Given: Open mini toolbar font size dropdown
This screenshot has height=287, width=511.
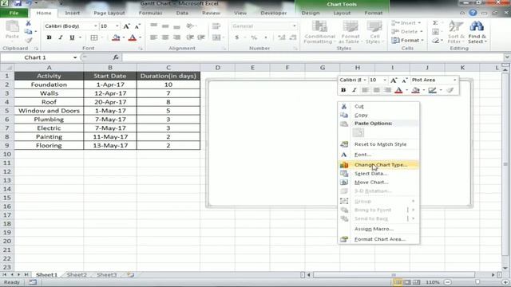Looking at the screenshot, I should 385,80.
